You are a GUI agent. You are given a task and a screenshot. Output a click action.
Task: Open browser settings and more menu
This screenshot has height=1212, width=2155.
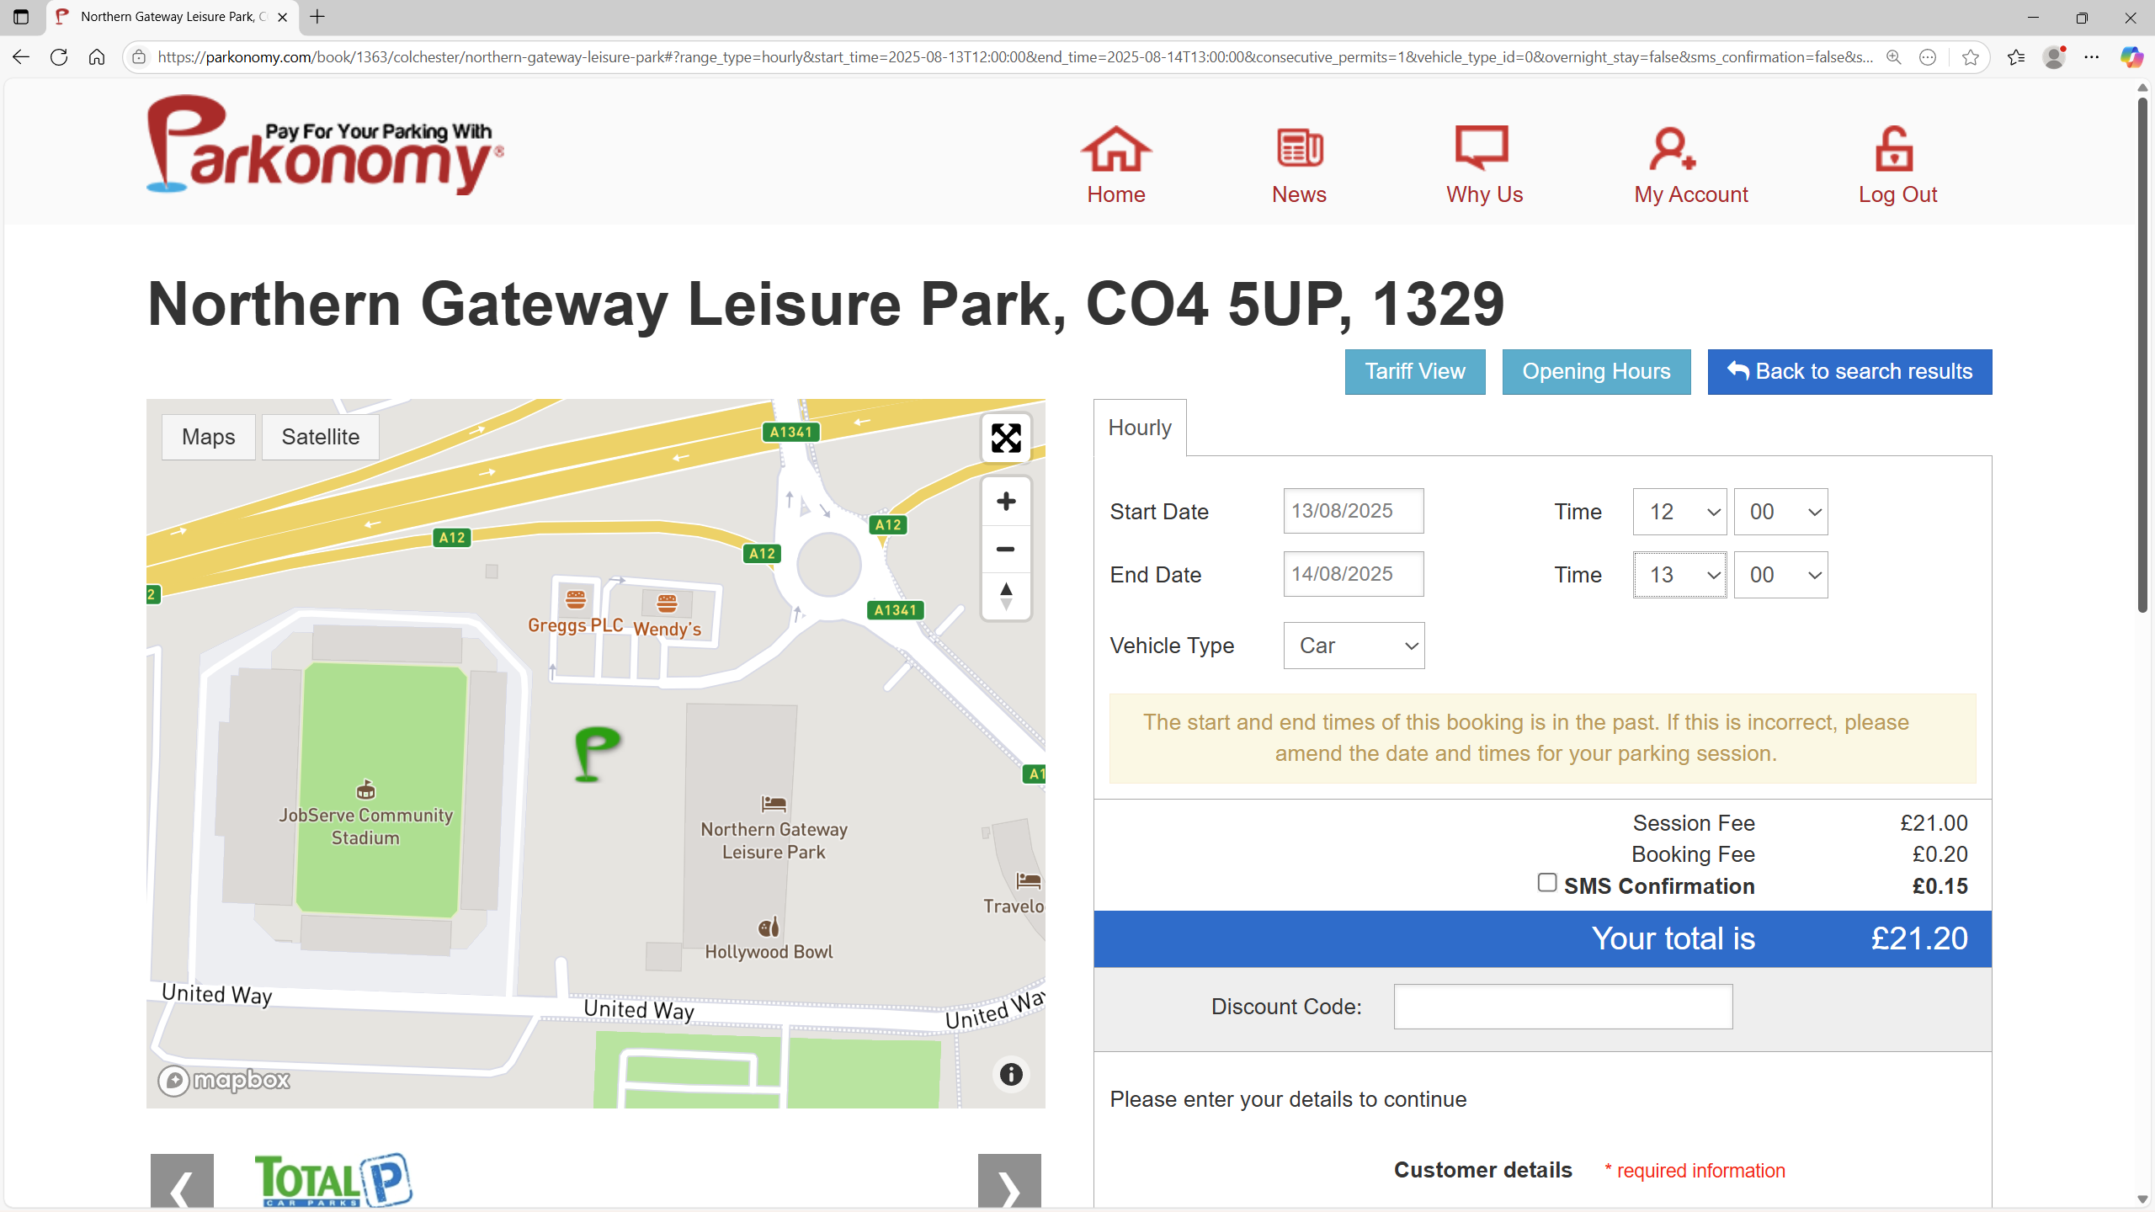[2092, 57]
